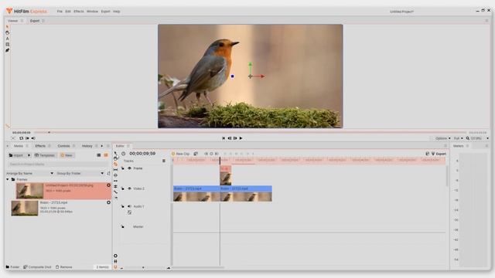Click the timecode clock icon
This screenshot has height=278, width=495.
click(124, 154)
